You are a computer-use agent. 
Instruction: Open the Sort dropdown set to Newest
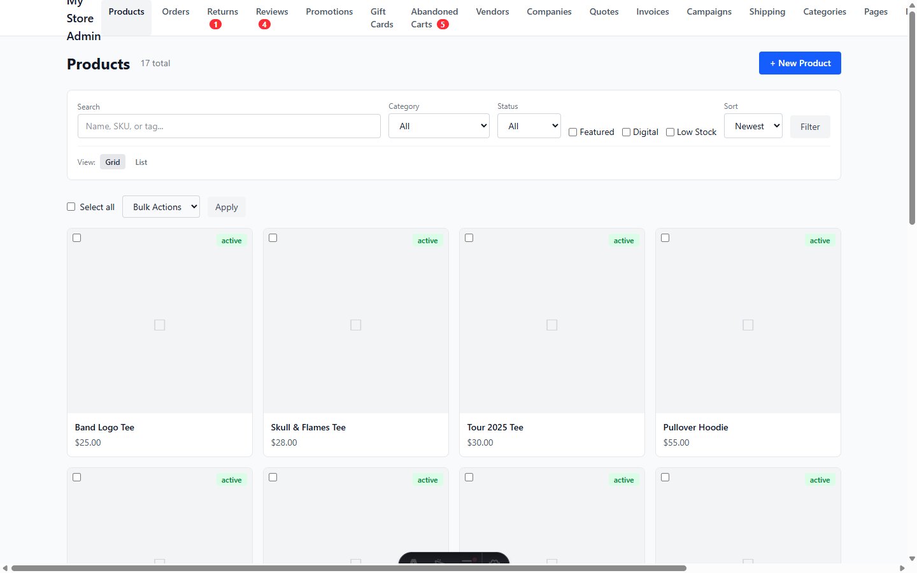[753, 125]
